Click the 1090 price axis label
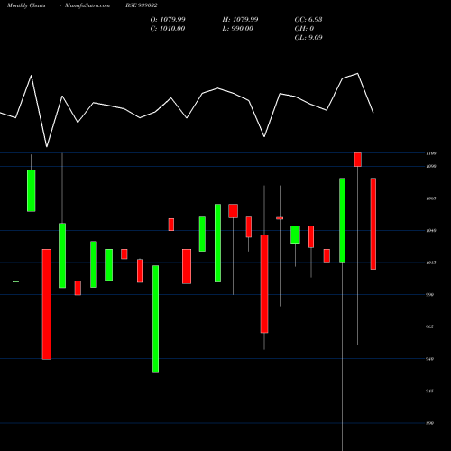Screen dimensions: 451x451 [431, 166]
